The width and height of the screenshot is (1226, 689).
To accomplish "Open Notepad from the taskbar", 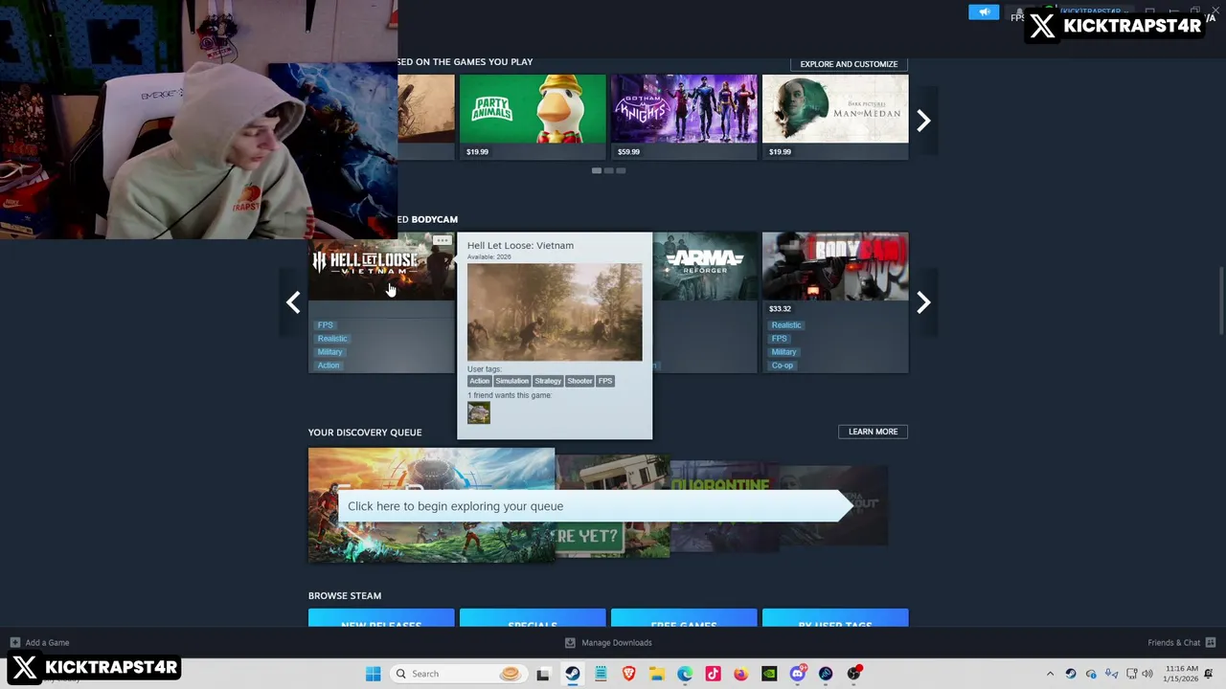I will [x=601, y=674].
